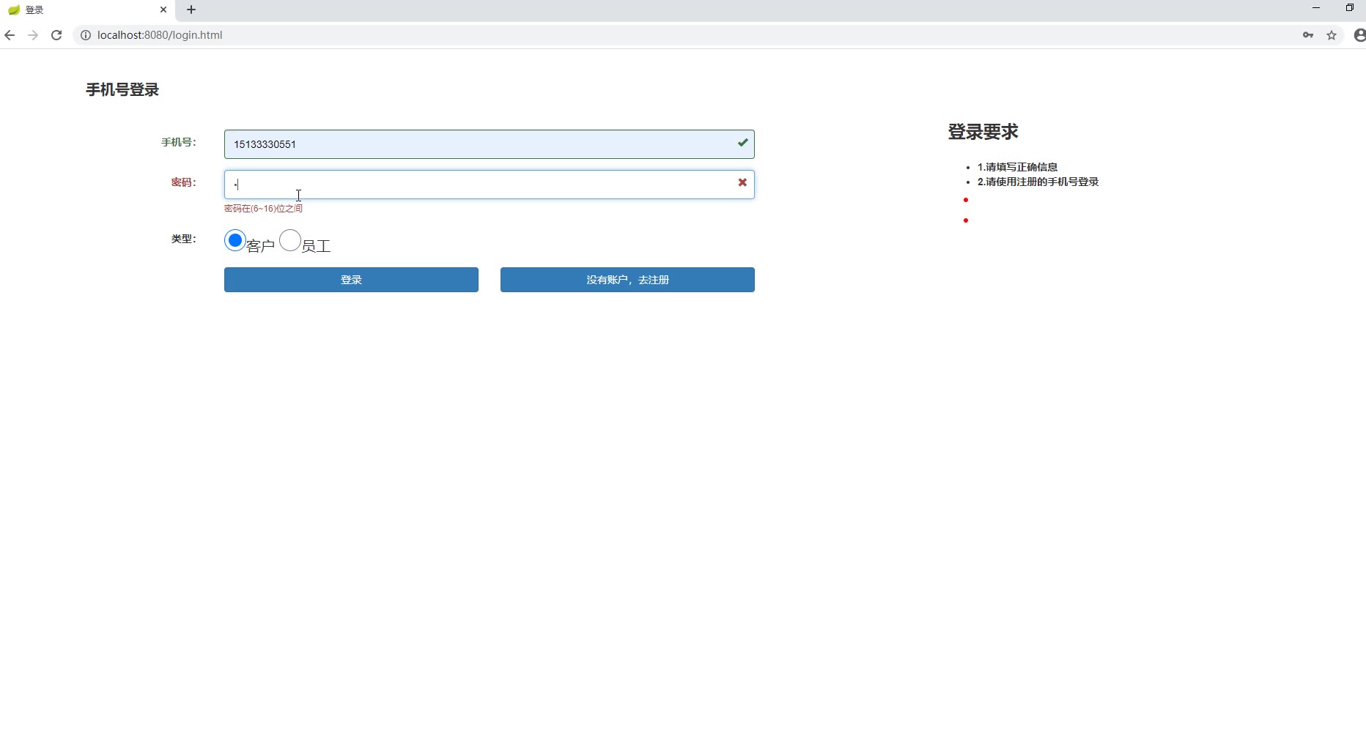
Task: Click the browser forward arrow
Action: click(33, 35)
